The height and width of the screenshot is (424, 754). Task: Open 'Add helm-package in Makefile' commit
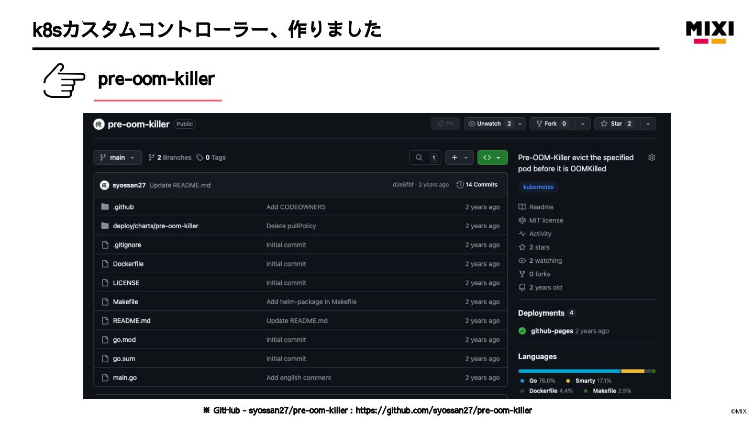(x=311, y=302)
